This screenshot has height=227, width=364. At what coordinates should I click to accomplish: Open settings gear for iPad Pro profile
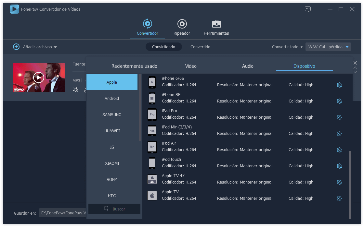339,117
